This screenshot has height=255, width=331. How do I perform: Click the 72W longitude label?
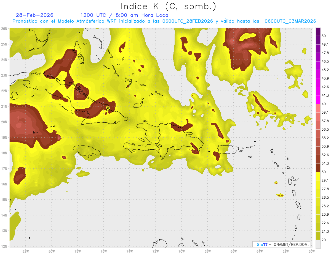point(156,251)
